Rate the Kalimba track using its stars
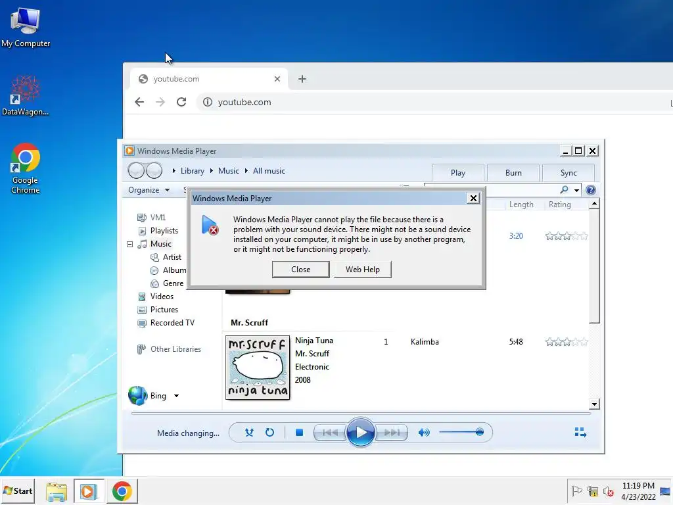This screenshot has height=505, width=673. (566, 342)
